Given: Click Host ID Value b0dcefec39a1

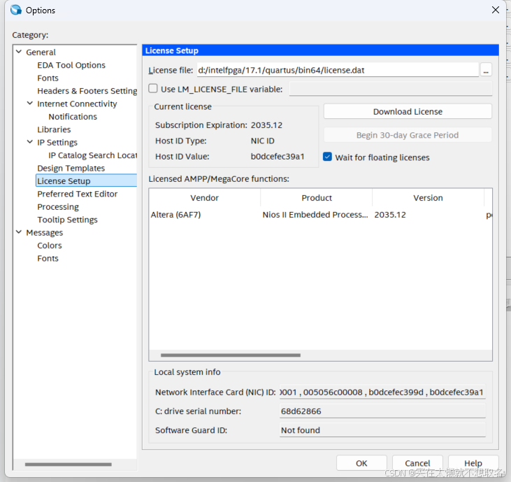Looking at the screenshot, I should point(278,157).
